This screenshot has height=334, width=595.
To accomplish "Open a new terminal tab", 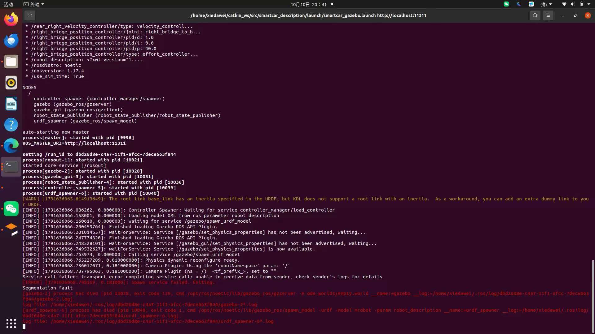I will pyautogui.click(x=30, y=15).
